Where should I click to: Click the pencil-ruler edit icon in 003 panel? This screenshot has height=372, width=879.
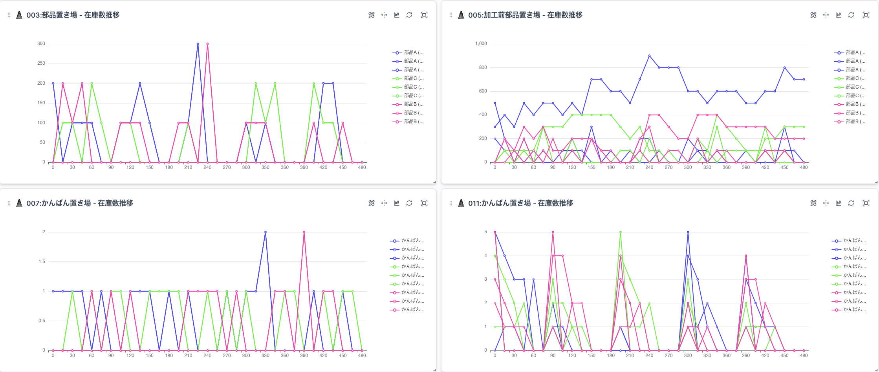(371, 15)
